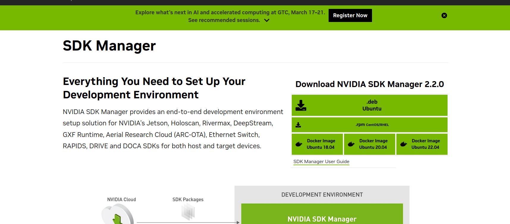Click the Docker whale icon for Ubuntu 18.04
Screen dimensions: 510x224
point(299,144)
